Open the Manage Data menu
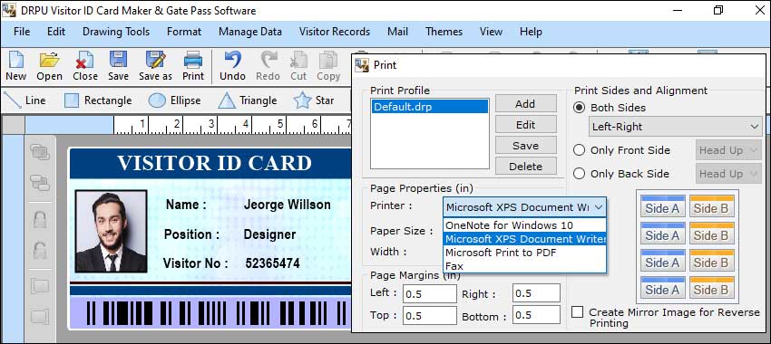The height and width of the screenshot is (344, 771). click(x=250, y=32)
